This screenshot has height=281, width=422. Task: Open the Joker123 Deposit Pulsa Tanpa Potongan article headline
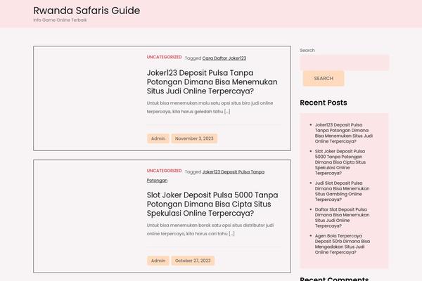(x=212, y=81)
